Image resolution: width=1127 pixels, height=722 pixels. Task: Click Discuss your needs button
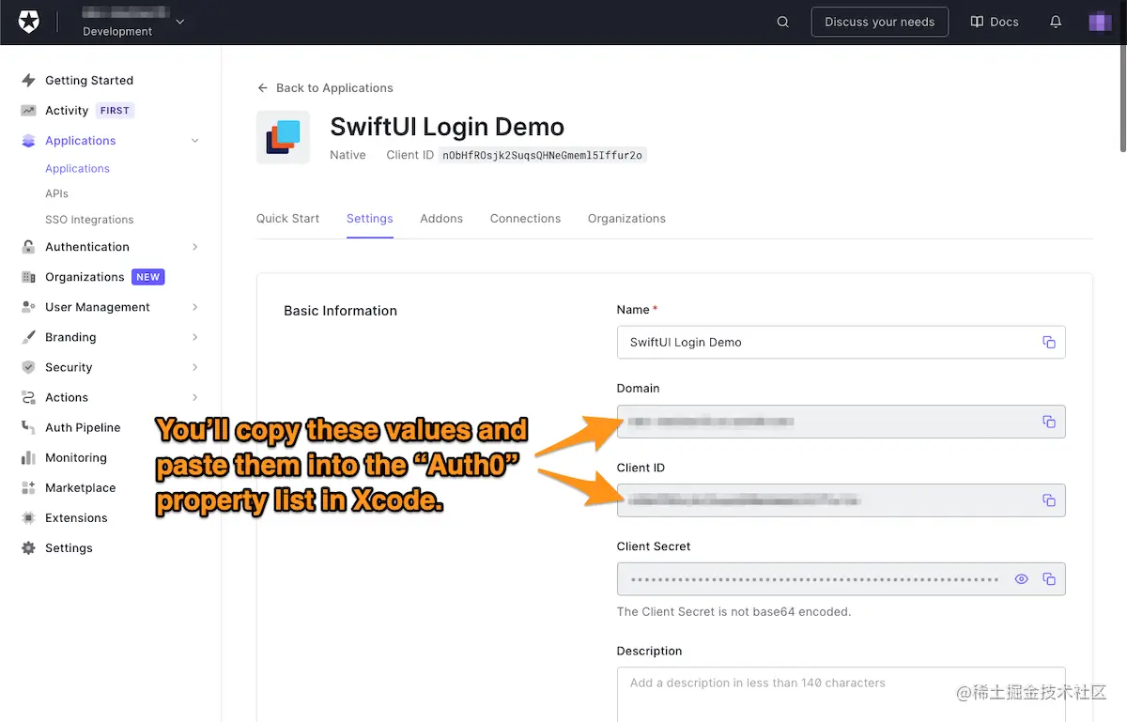(880, 22)
